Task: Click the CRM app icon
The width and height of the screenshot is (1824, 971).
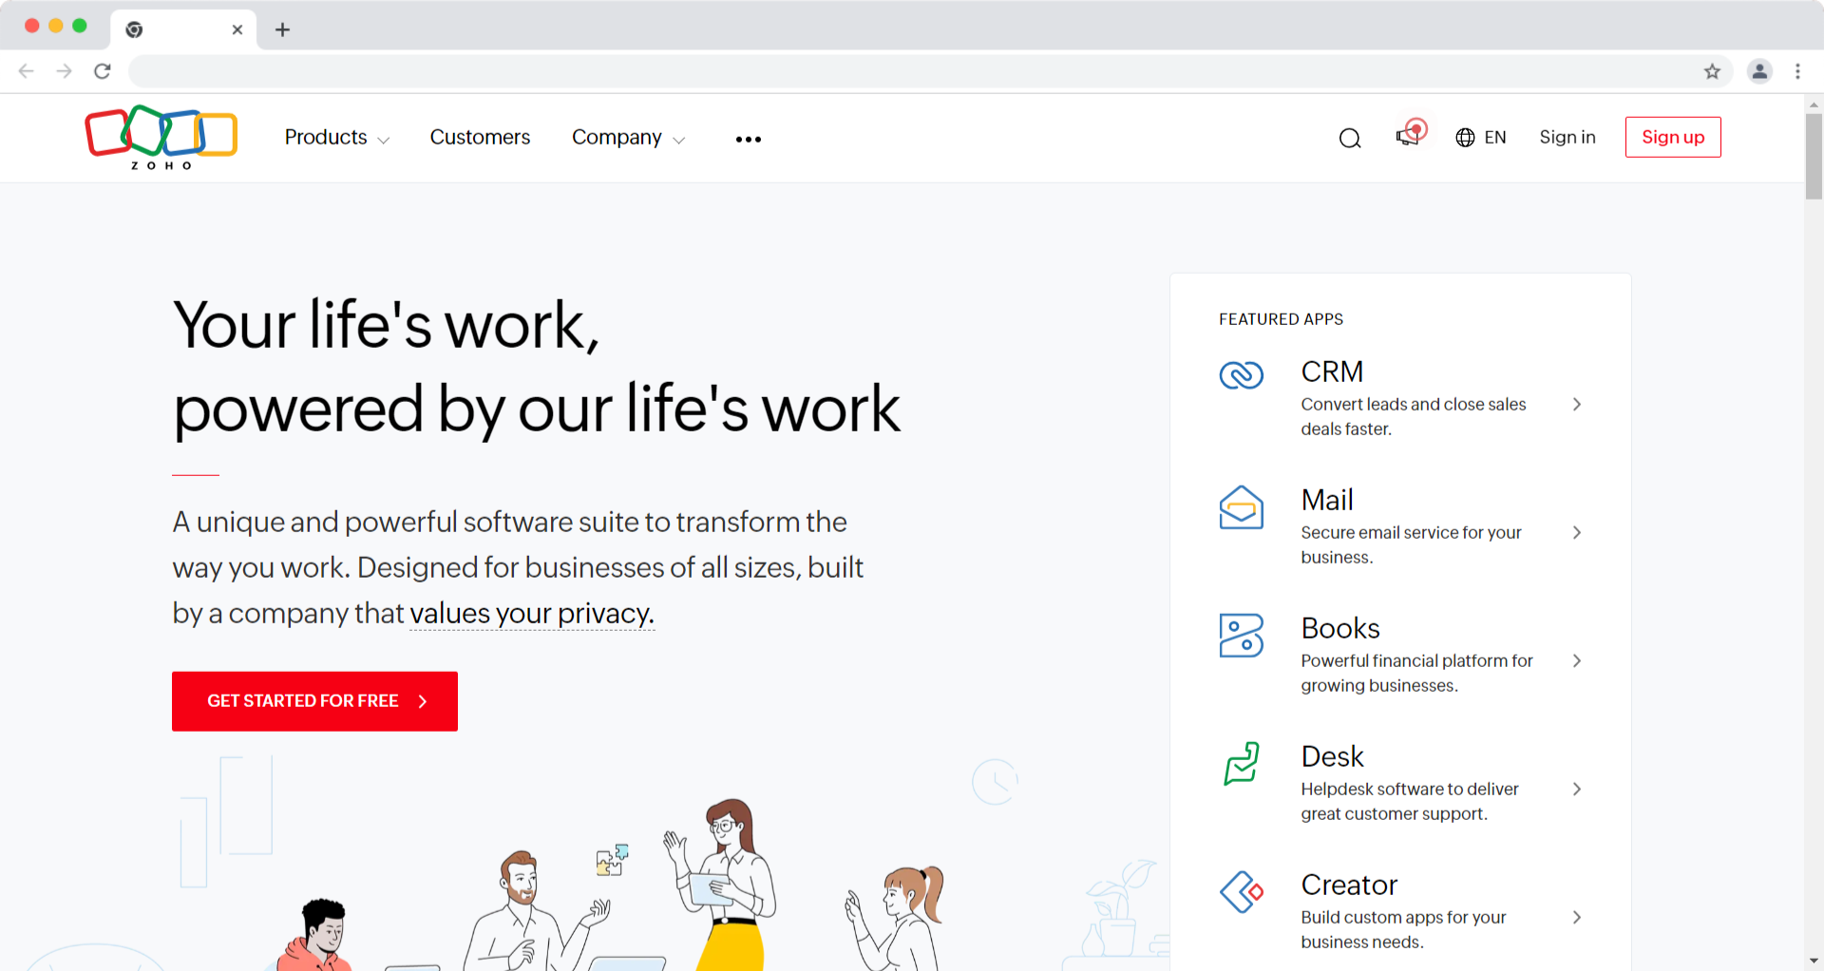Action: pos(1242,375)
